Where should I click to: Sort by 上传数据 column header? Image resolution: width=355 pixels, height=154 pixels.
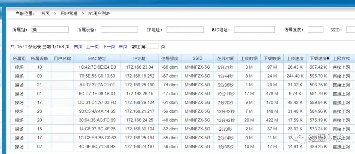249,58
